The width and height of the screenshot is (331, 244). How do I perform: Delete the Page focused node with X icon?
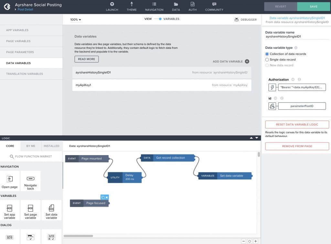click(107, 197)
